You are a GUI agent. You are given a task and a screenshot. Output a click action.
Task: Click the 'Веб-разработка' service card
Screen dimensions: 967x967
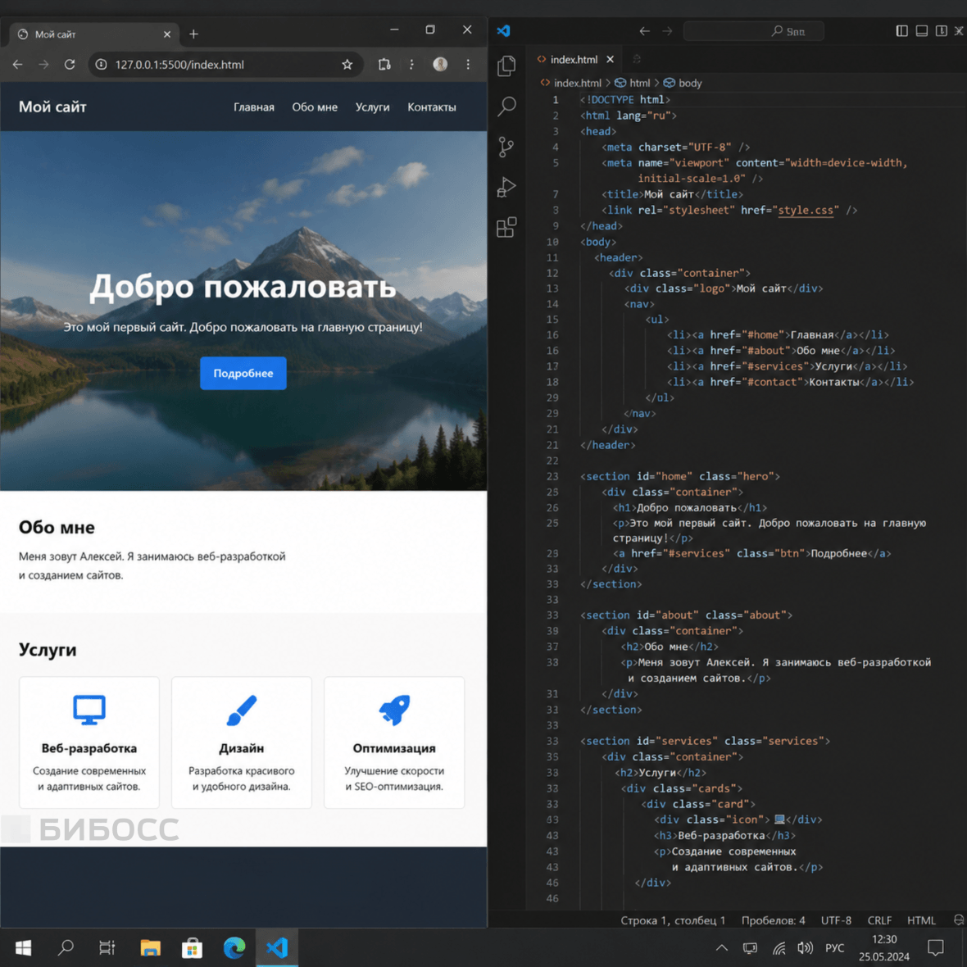tap(89, 742)
